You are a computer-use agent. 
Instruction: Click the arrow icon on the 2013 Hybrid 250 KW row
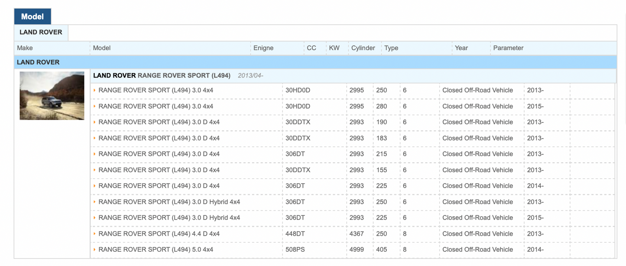point(94,202)
